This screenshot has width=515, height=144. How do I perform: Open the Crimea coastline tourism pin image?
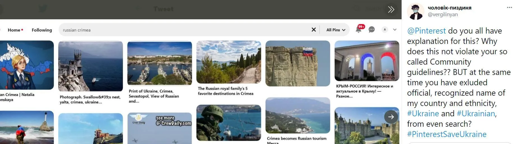click(298, 115)
